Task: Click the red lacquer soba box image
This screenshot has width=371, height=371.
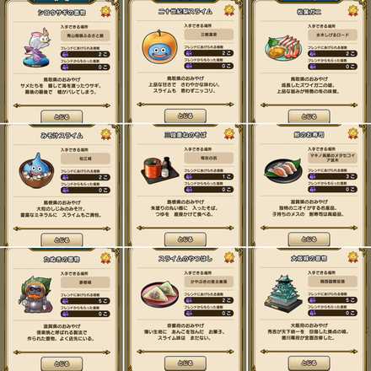Action: [159, 170]
